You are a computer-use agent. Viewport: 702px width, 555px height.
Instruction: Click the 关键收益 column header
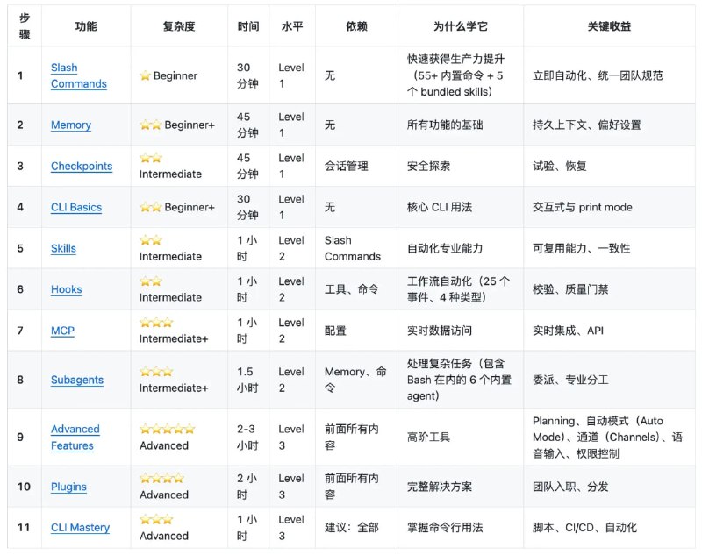[x=609, y=26]
